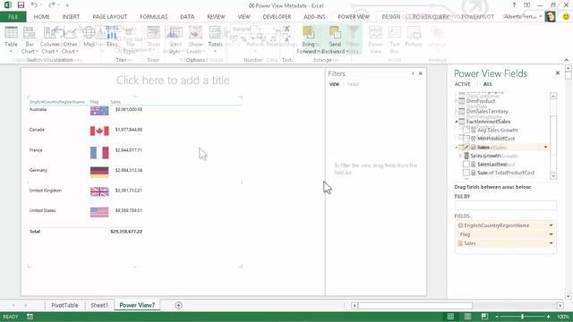Click the decrease font size icon

coord(286,38)
